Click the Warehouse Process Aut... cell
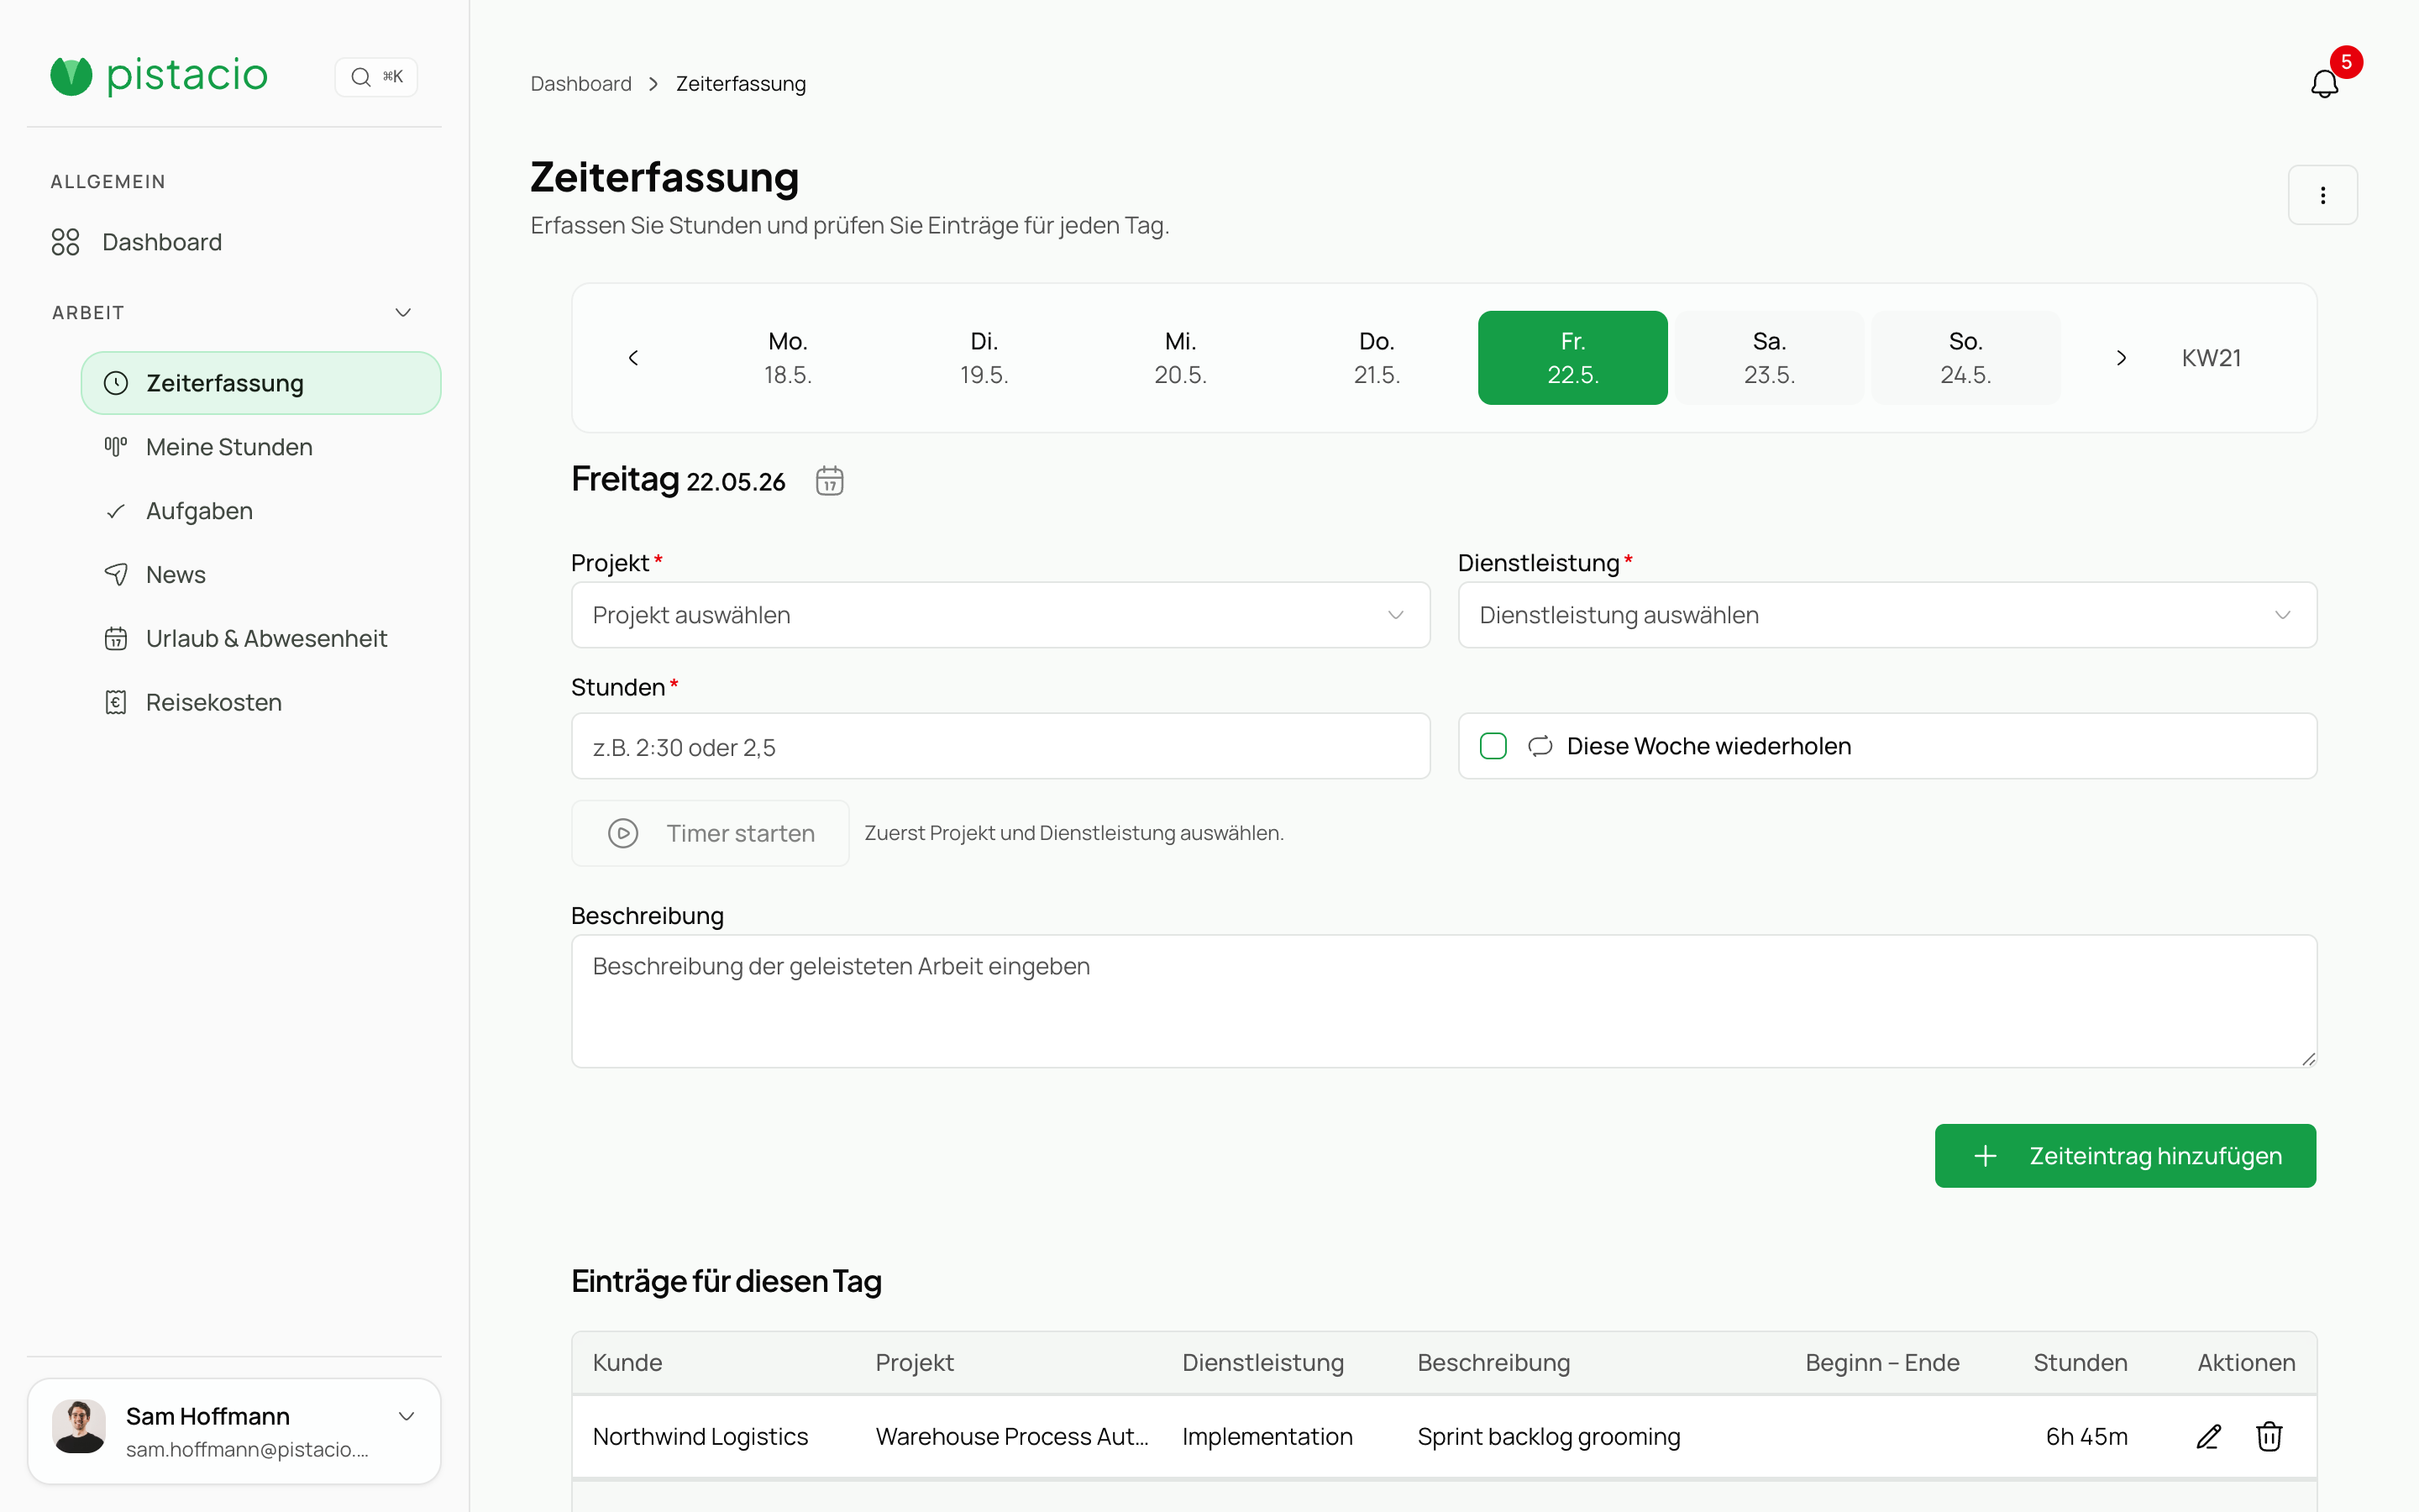This screenshot has width=2419, height=1512. tap(1011, 1437)
